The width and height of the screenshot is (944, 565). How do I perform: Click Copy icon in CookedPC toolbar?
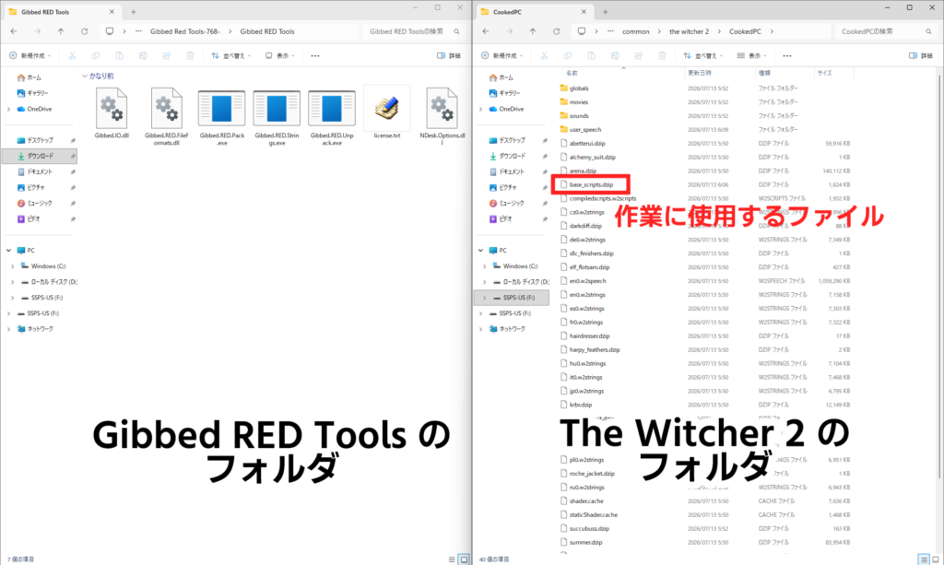(x=568, y=55)
